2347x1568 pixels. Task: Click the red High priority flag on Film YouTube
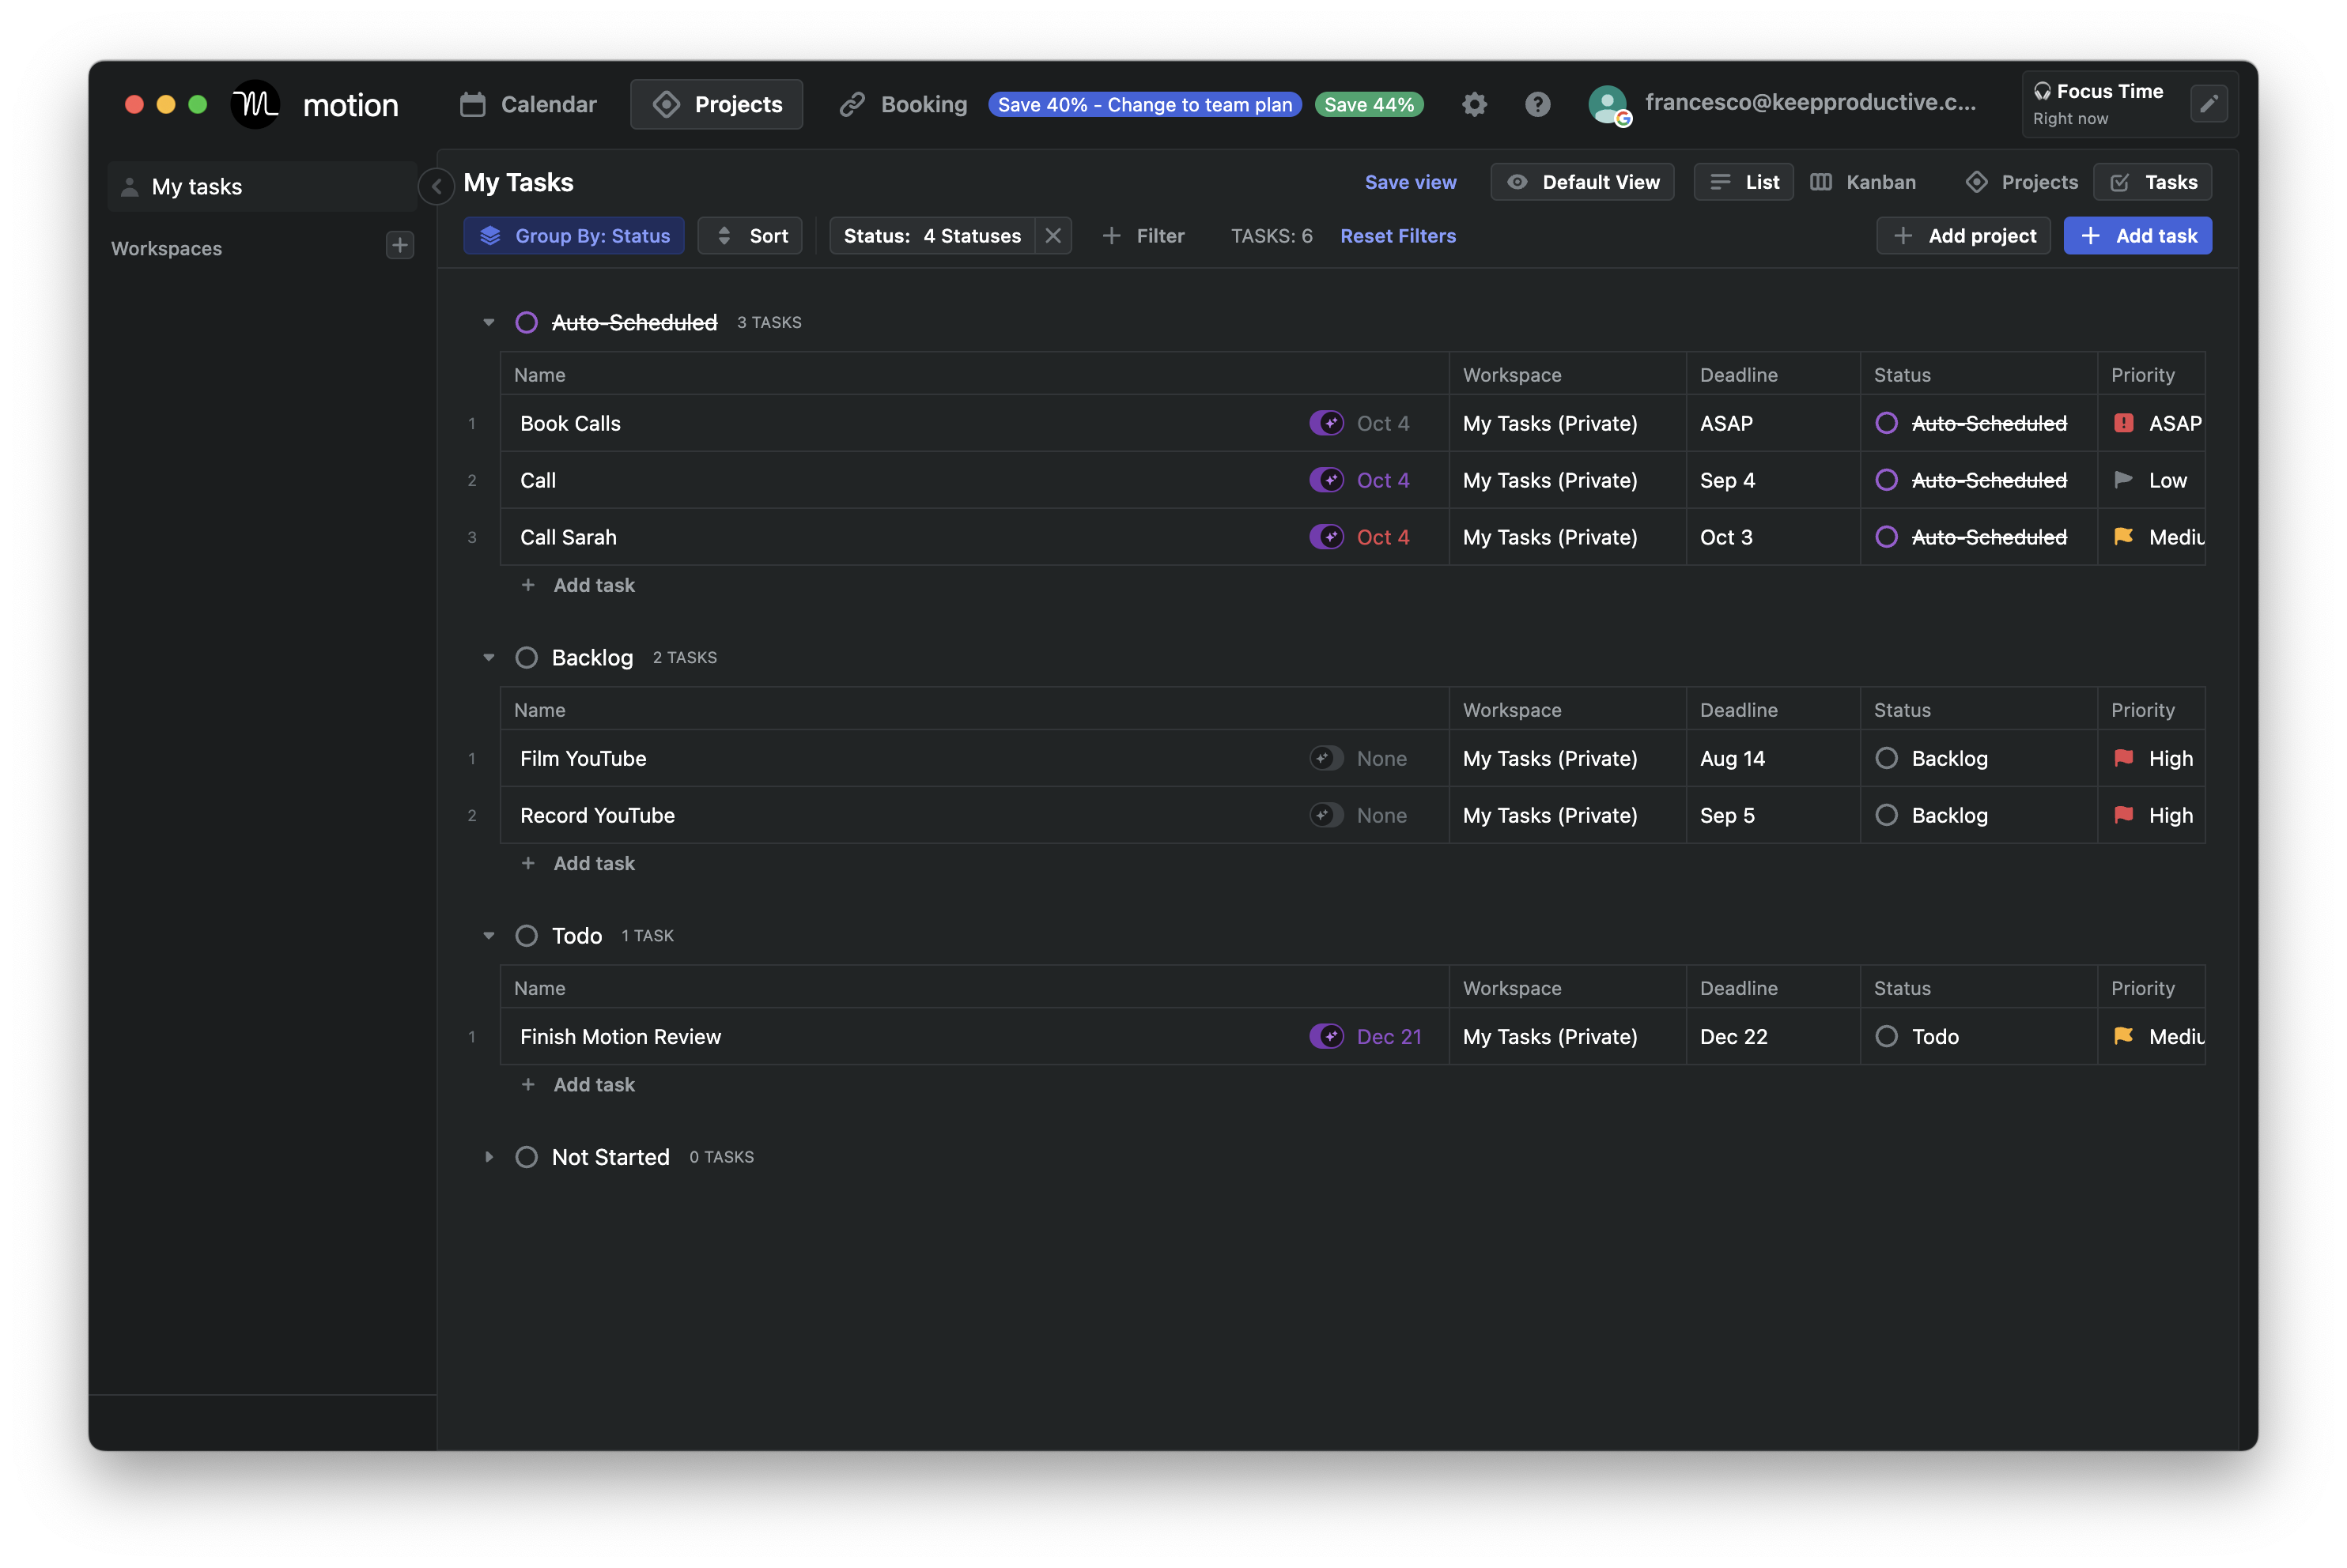2124,758
